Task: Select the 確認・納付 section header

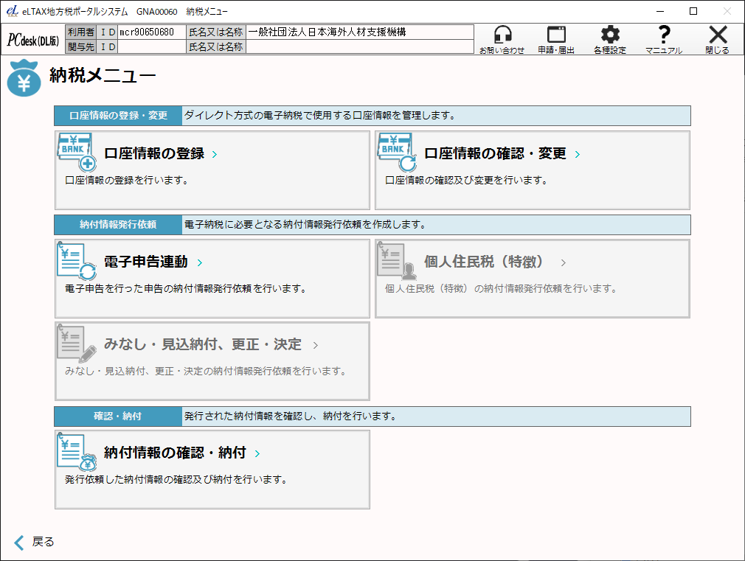Action: coord(118,416)
